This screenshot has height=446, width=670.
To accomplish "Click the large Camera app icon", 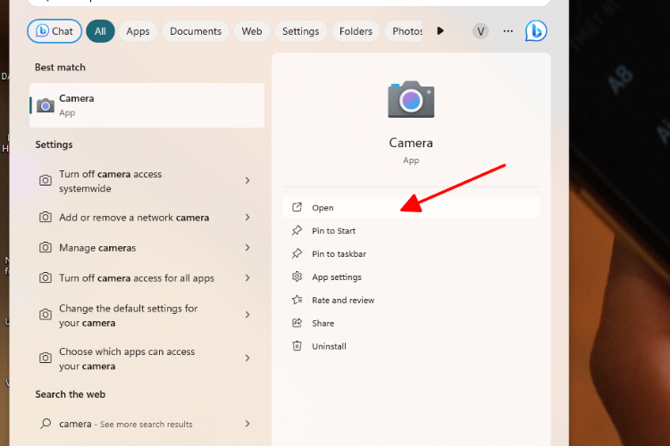I will (411, 99).
